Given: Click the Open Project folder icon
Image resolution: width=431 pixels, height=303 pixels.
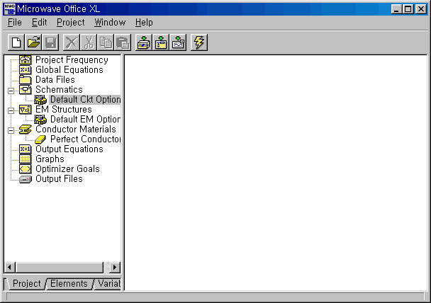Looking at the screenshot, I should click(33, 42).
